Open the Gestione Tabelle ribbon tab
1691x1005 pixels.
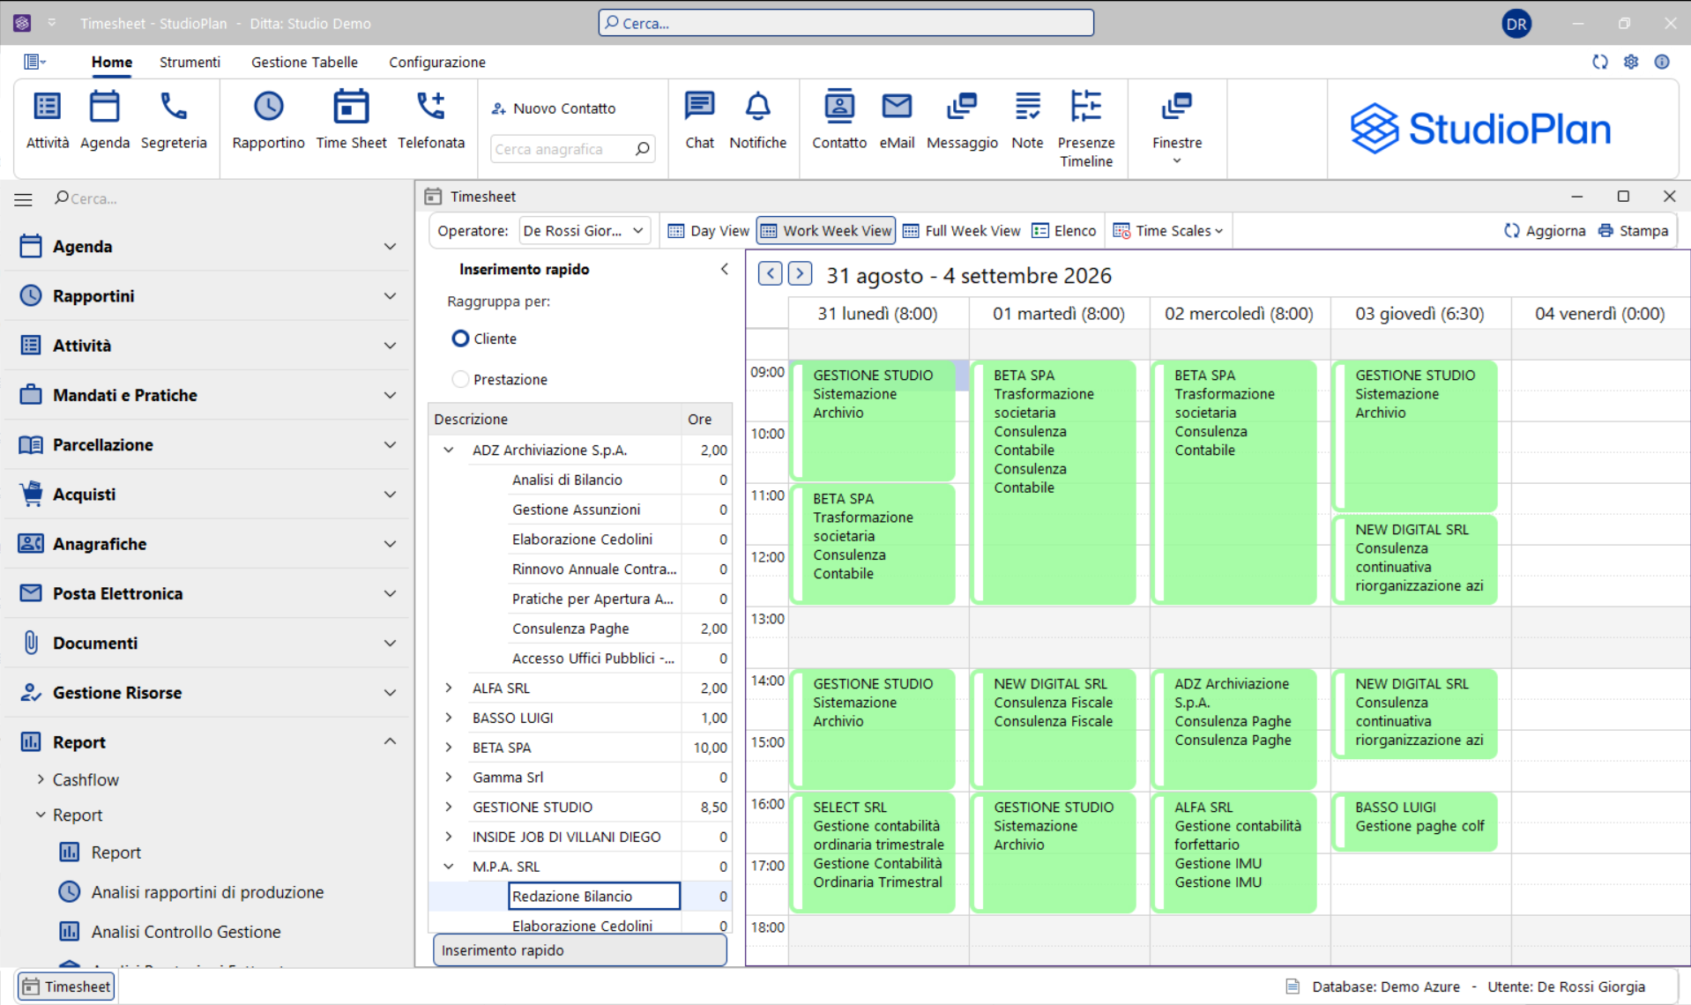click(x=304, y=62)
